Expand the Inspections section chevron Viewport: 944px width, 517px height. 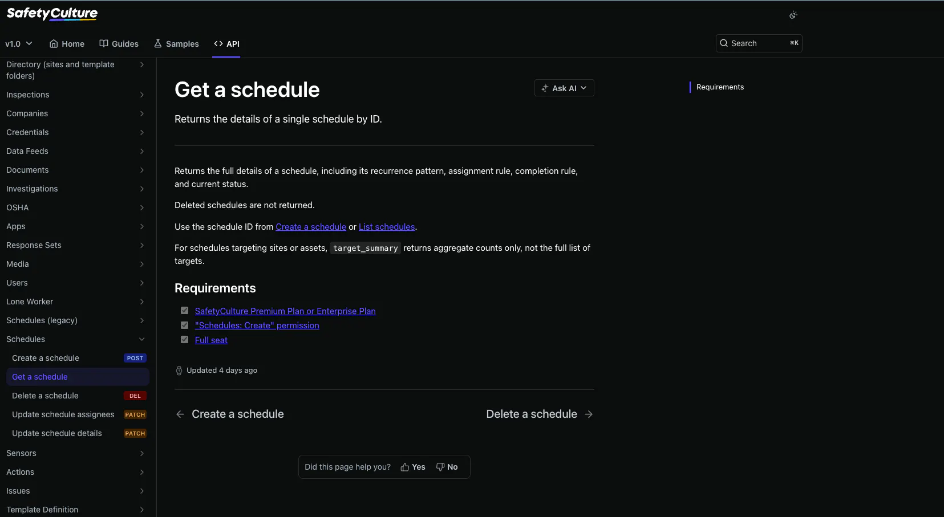pyautogui.click(x=142, y=95)
